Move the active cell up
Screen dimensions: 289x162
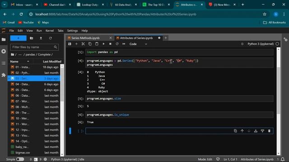click(242, 131)
